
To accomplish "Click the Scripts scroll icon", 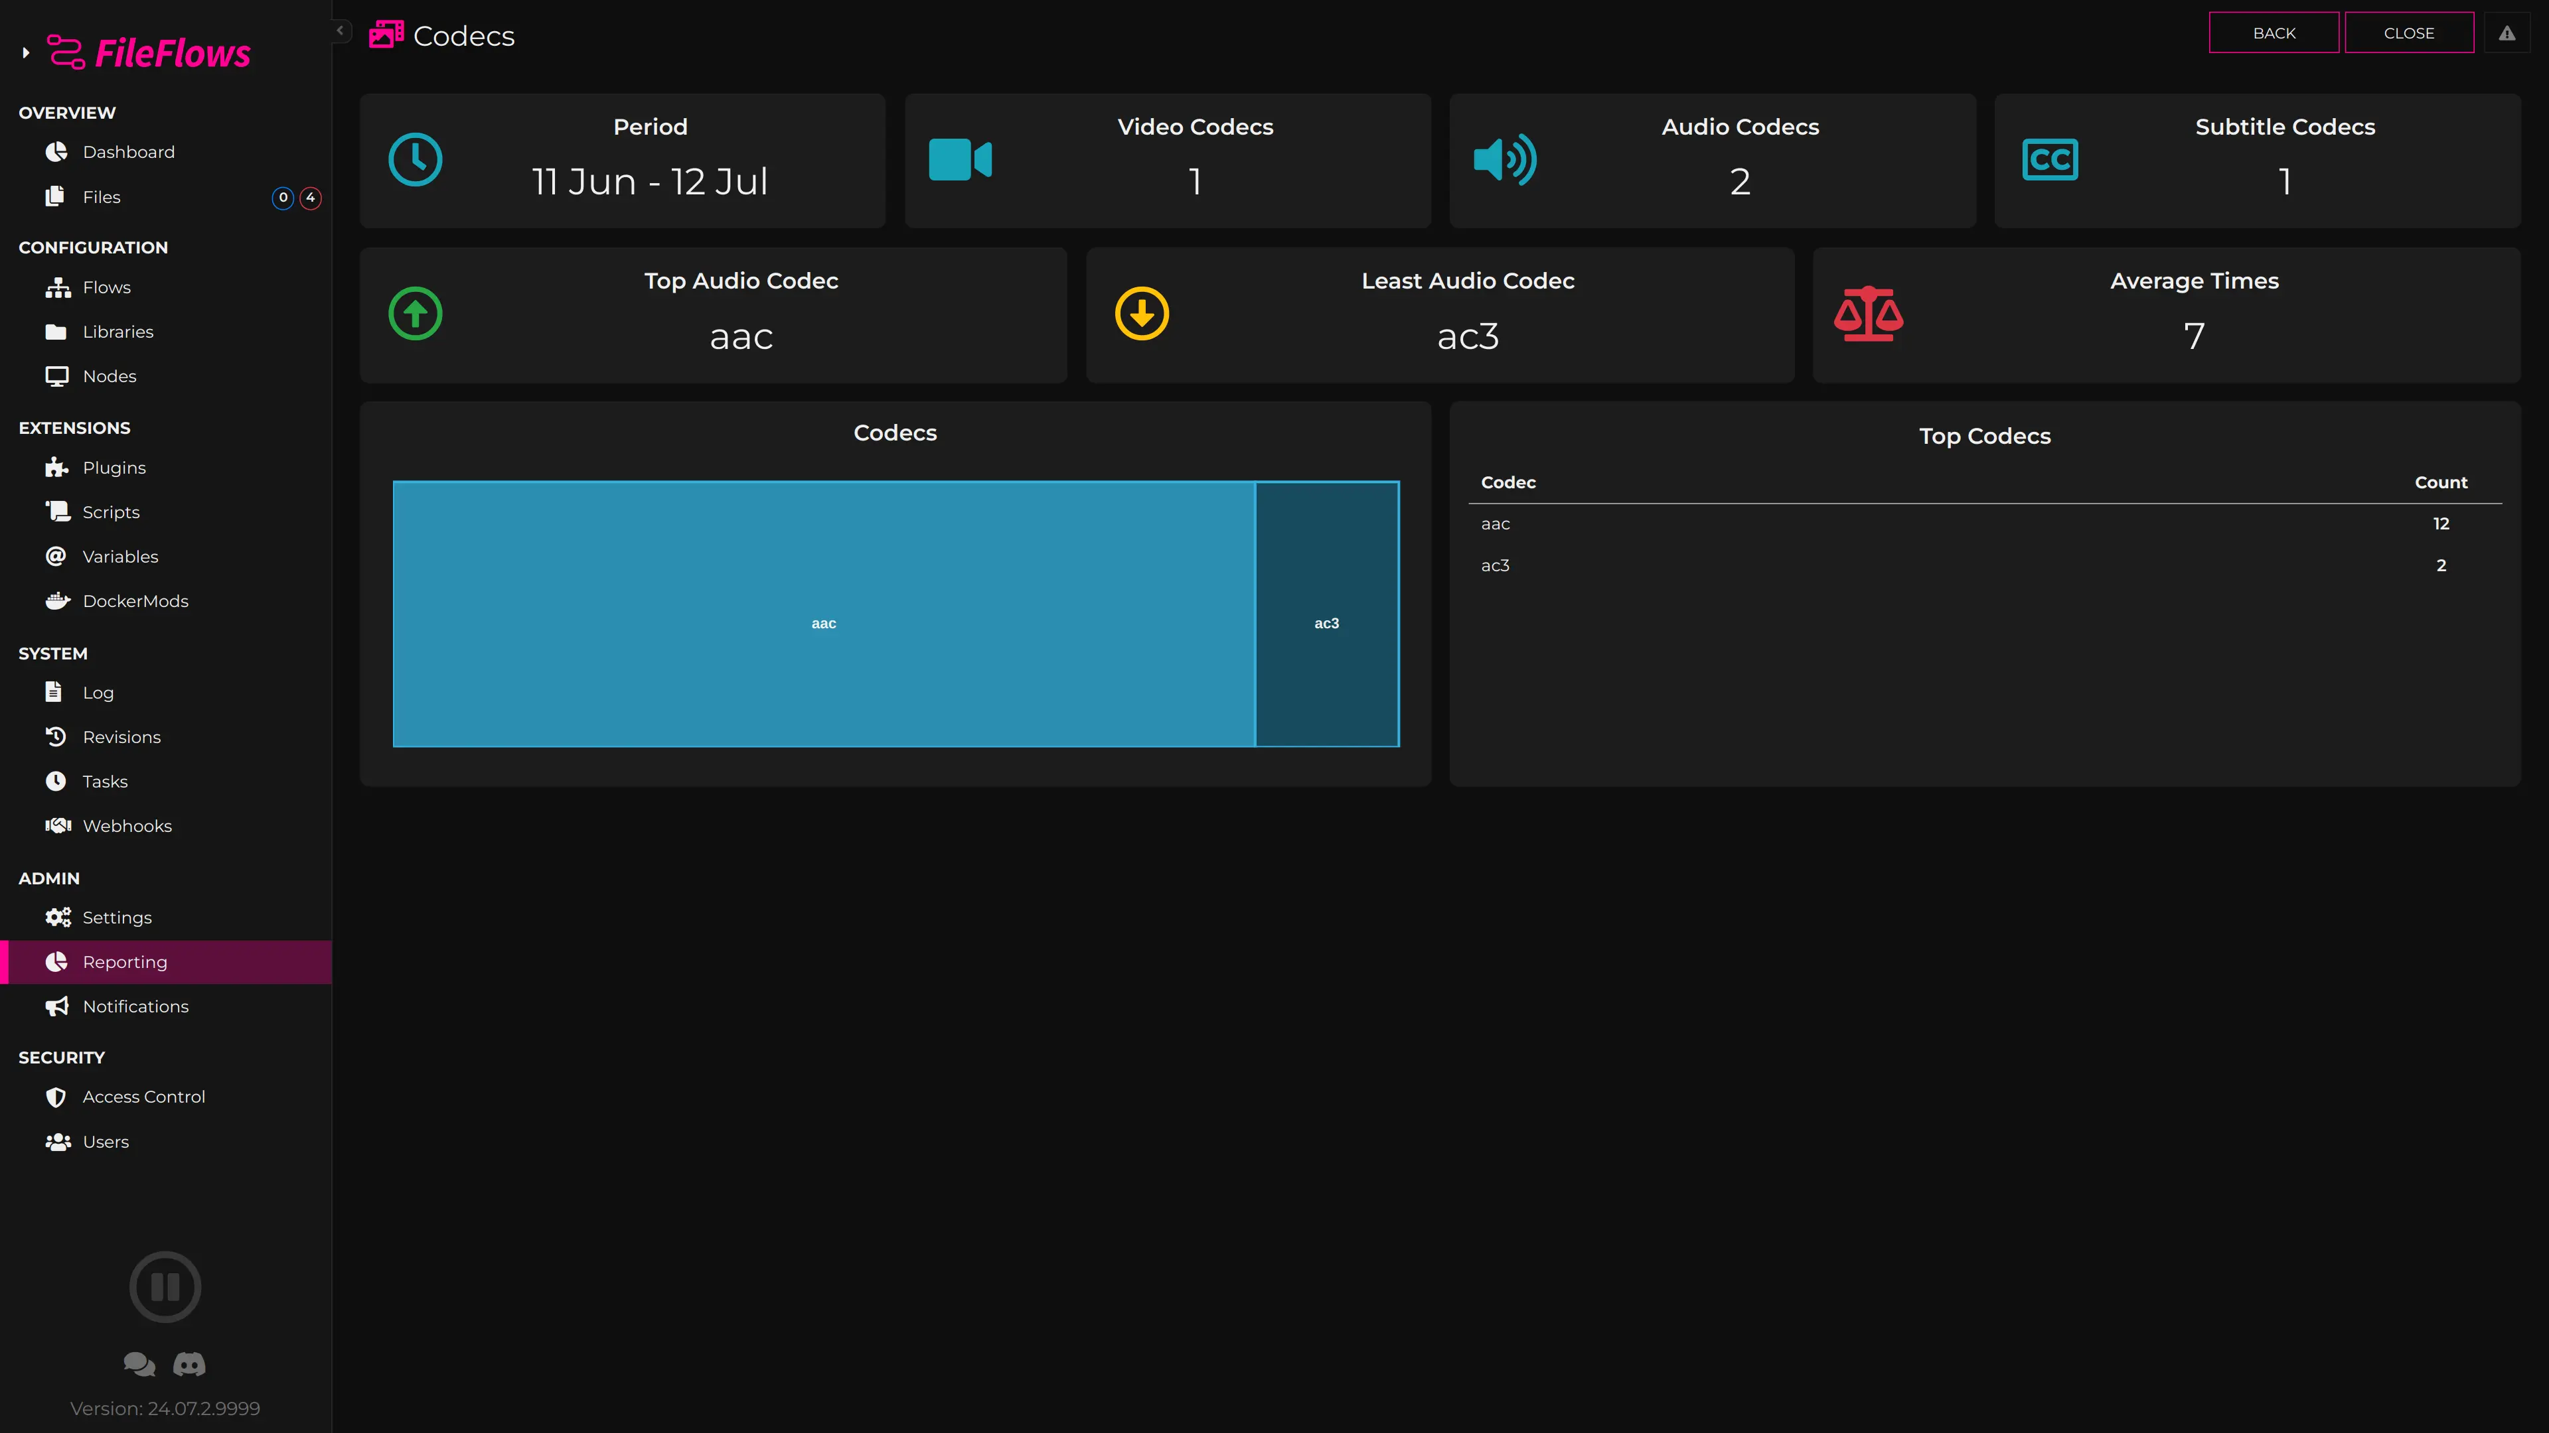I will point(57,512).
